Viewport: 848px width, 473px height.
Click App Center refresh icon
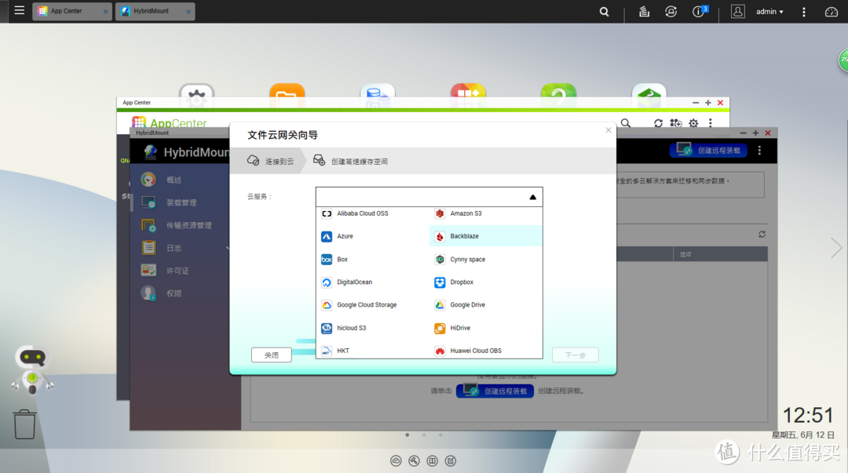[x=658, y=123]
